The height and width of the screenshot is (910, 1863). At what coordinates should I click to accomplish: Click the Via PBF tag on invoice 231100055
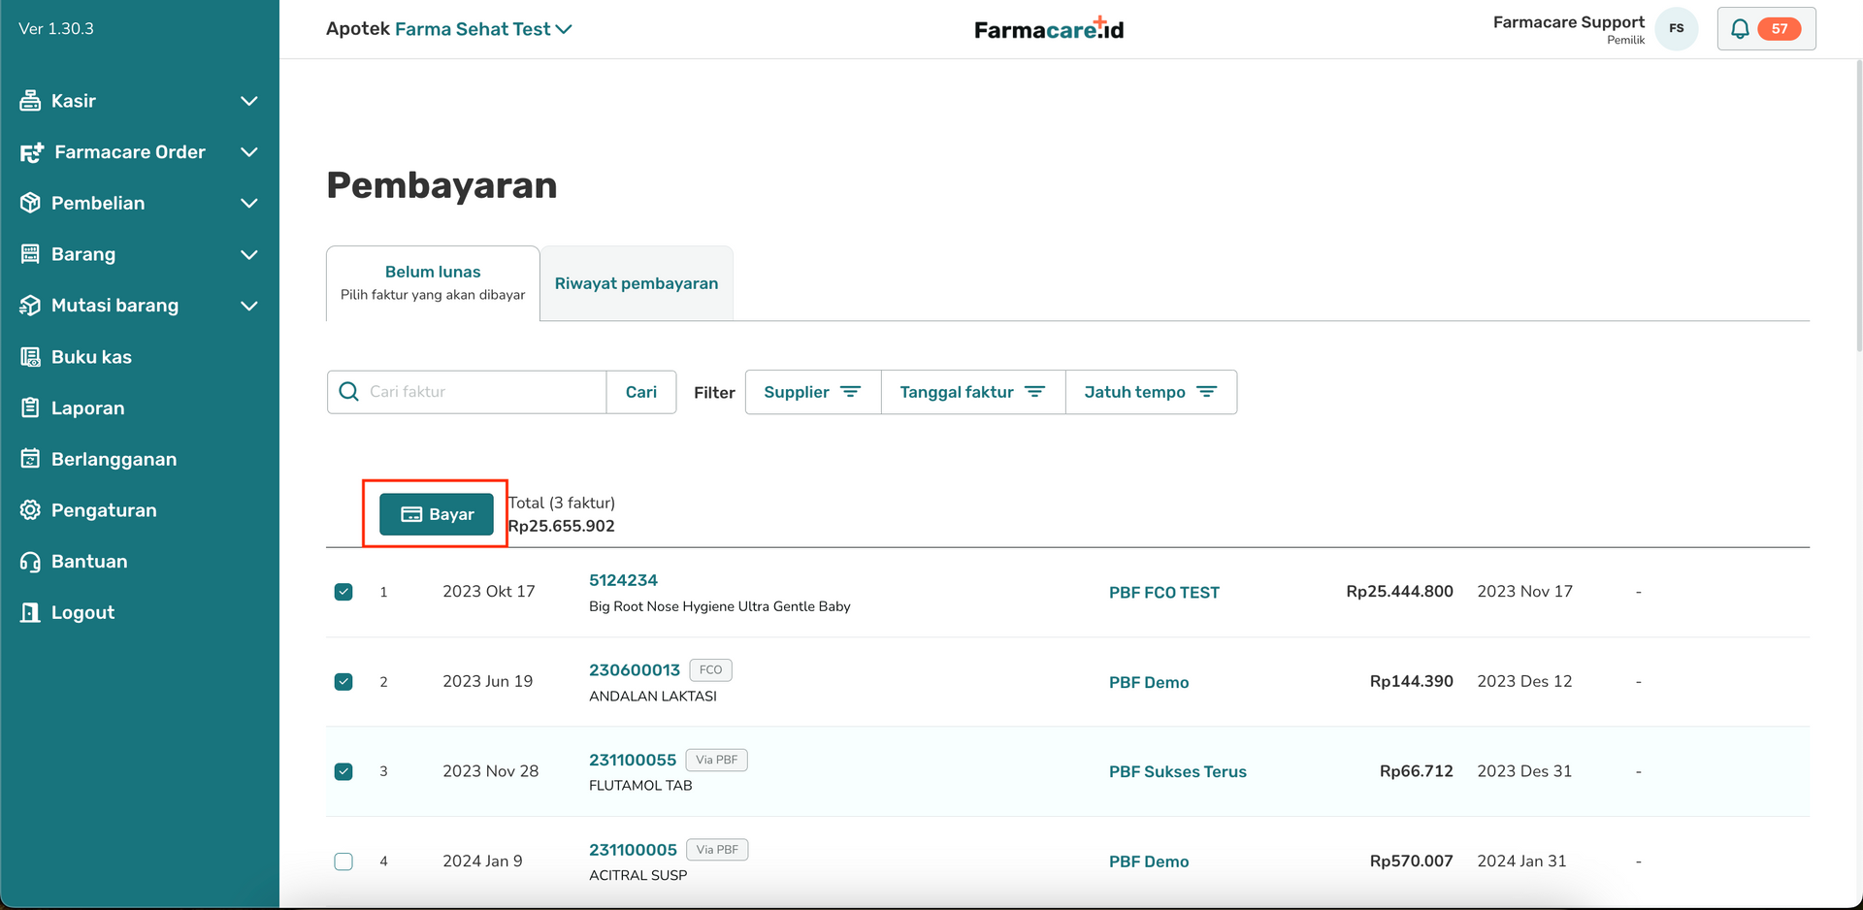point(717,760)
